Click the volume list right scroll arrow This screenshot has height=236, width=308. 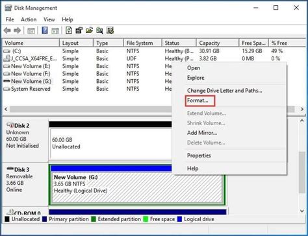302,109
